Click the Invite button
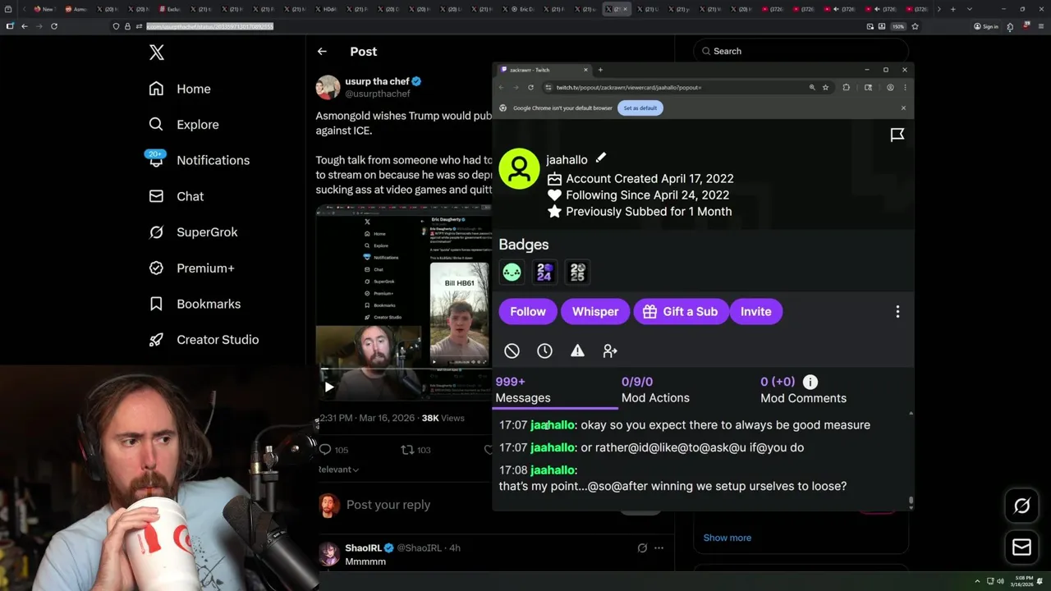This screenshot has height=591, width=1051. (x=755, y=312)
